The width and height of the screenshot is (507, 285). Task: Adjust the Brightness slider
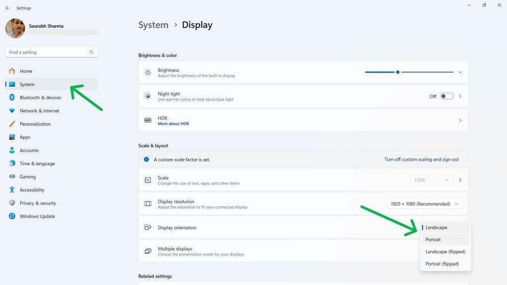398,72
